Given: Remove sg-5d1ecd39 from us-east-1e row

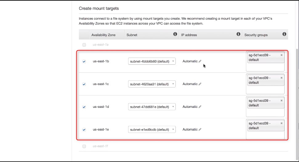Looking at the screenshot, I should [281, 123].
